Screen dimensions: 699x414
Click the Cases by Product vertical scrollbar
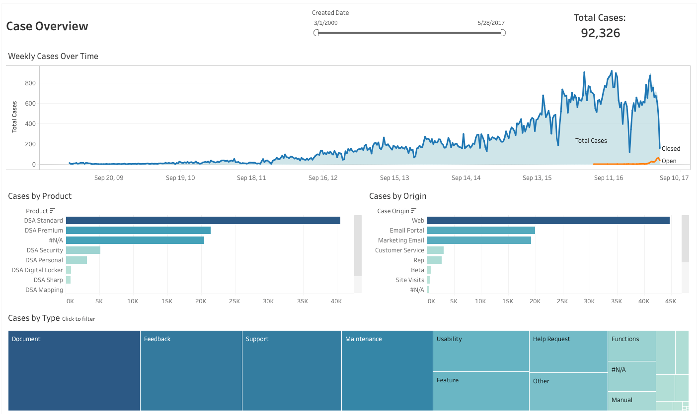(x=358, y=245)
